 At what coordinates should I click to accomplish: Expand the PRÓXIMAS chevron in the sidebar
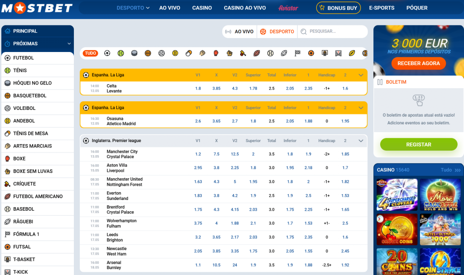point(69,44)
